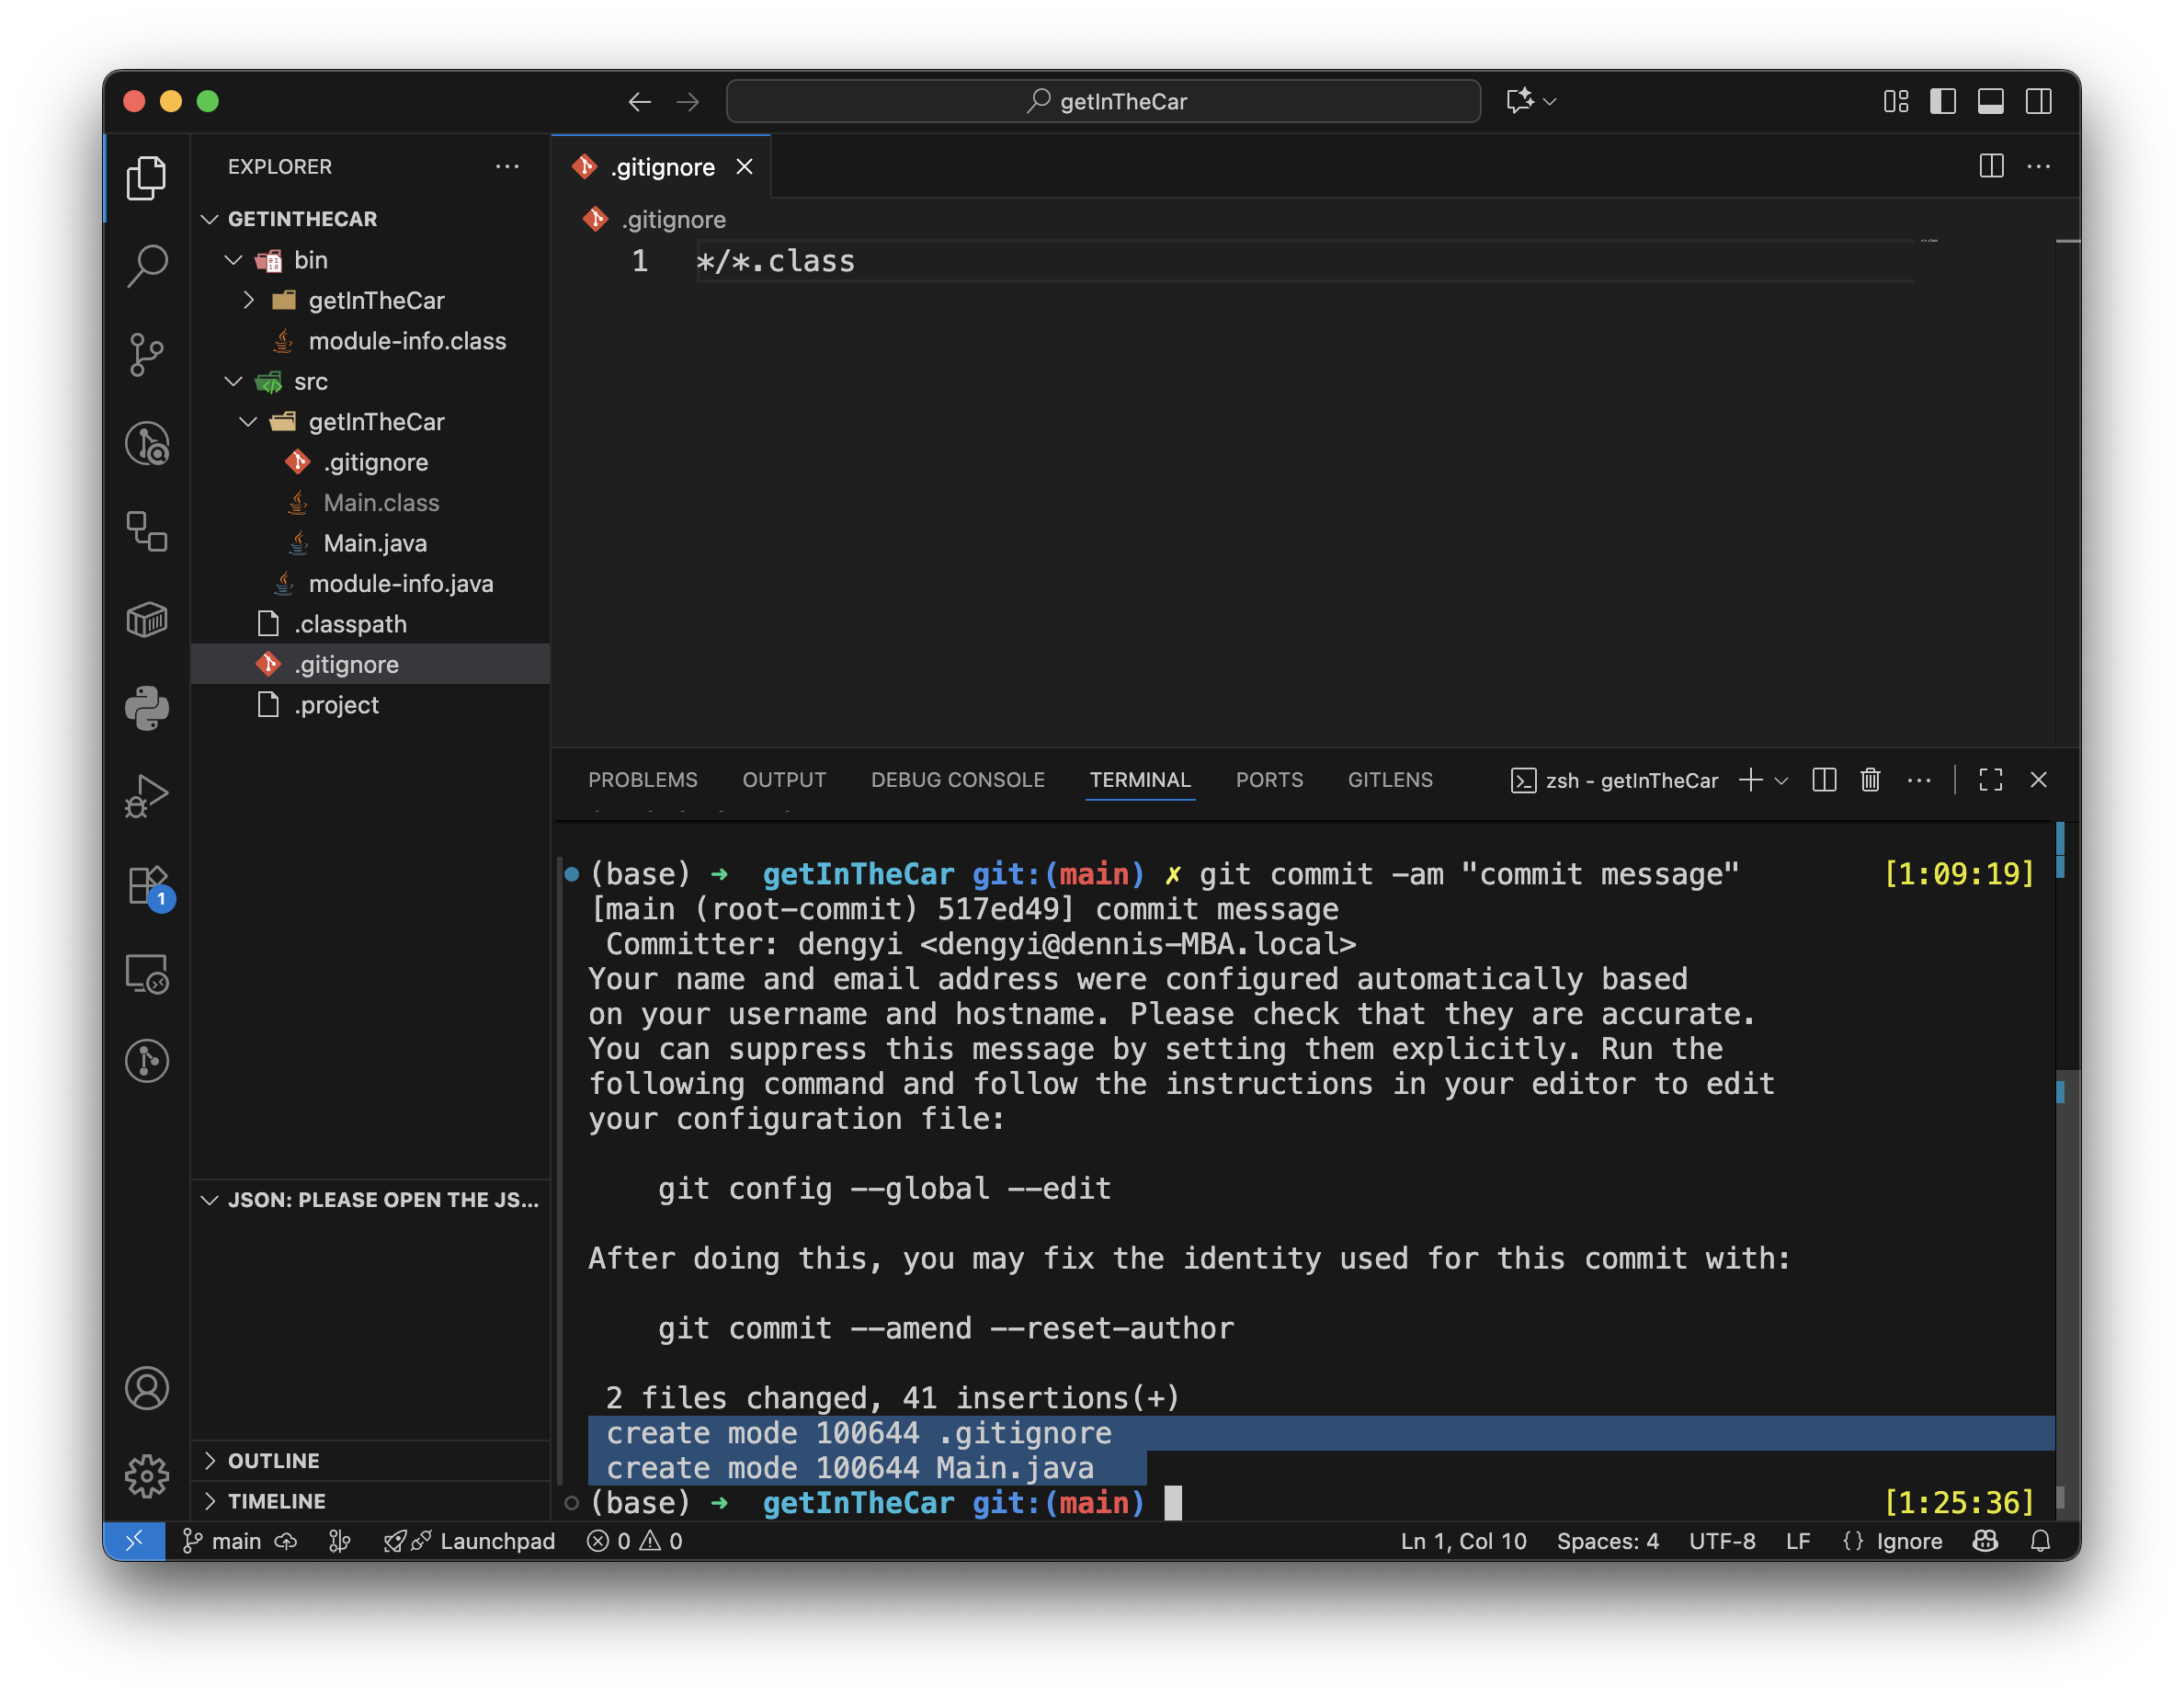Toggle the secondary side bar visibility
2184x1697 pixels.
2038,101
